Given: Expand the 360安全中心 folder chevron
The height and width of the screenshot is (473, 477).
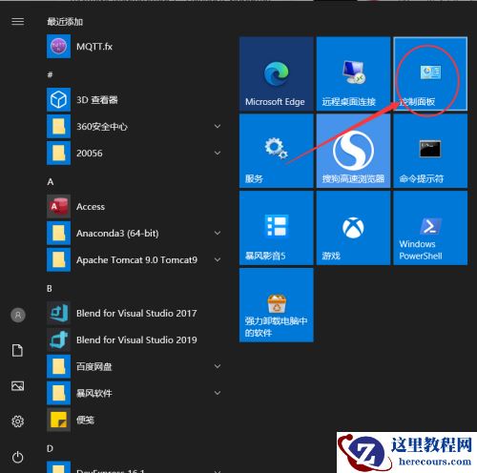Looking at the screenshot, I should [x=218, y=127].
